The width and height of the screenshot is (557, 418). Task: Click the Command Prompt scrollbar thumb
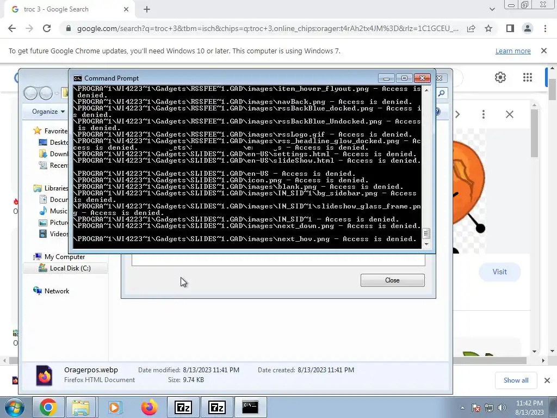[426, 233]
